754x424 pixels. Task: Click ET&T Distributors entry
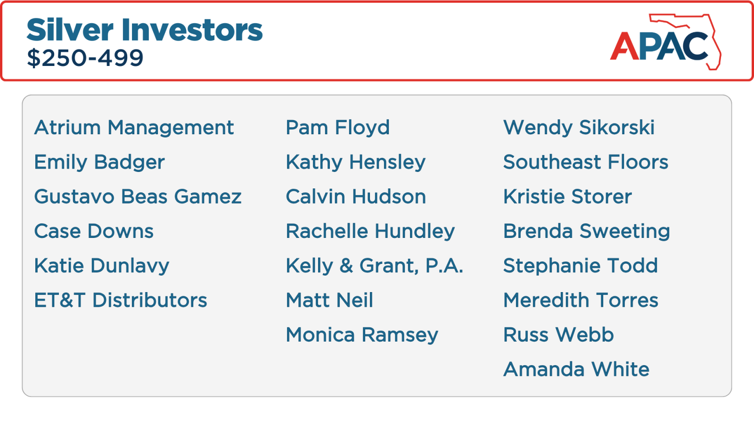pos(121,300)
